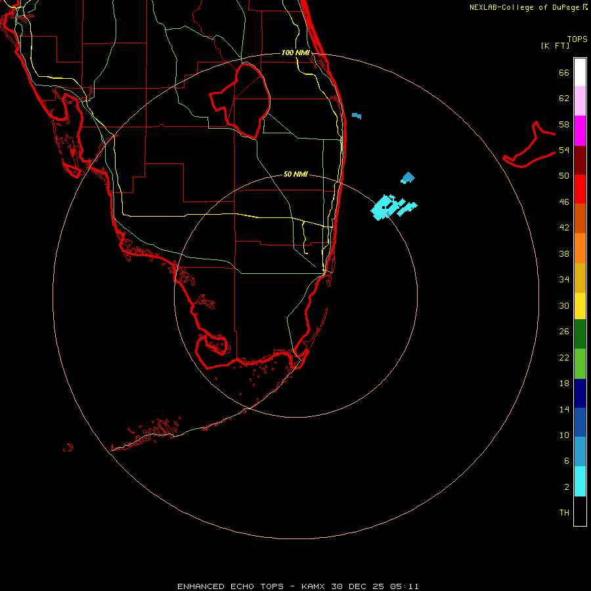Viewport: 591px width, 591px height.
Task: Click the legend value 46
Action: coord(564,202)
